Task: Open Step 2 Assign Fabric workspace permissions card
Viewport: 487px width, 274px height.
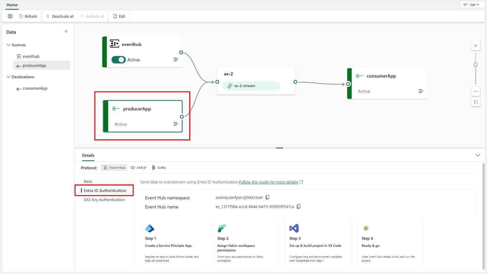Action: 246,243
